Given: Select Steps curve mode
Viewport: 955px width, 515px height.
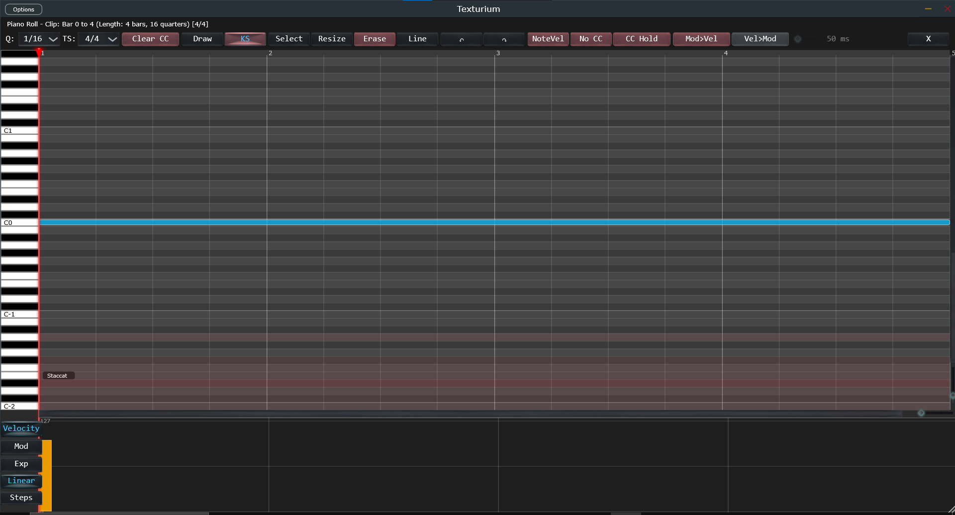Looking at the screenshot, I should tap(21, 498).
